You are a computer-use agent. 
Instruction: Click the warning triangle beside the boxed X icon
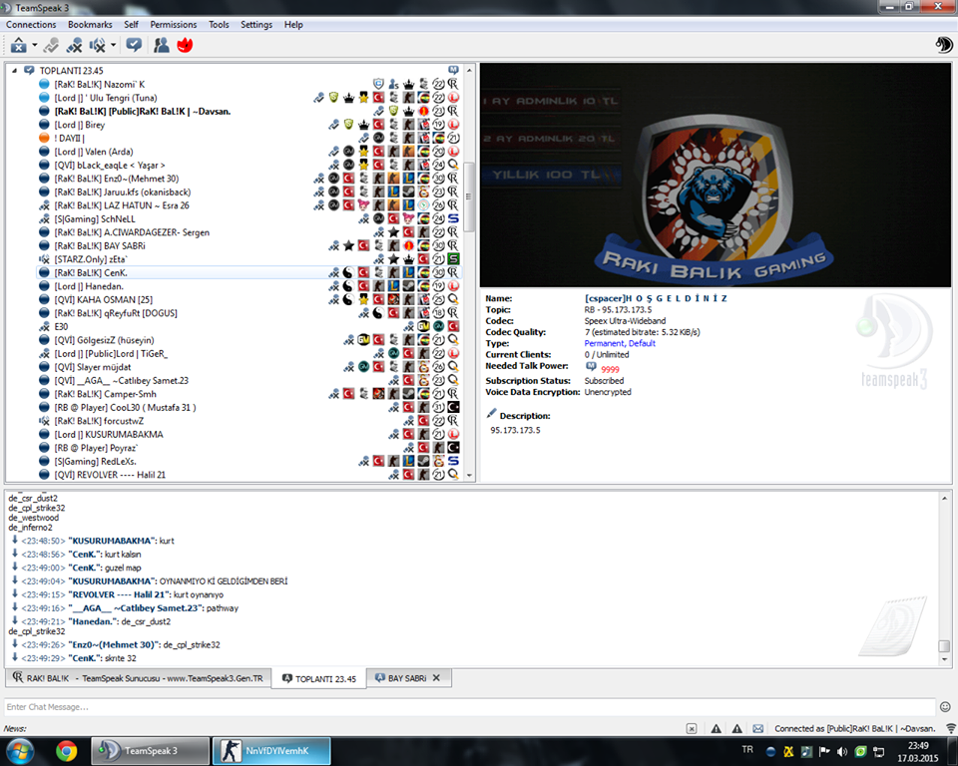pos(716,729)
